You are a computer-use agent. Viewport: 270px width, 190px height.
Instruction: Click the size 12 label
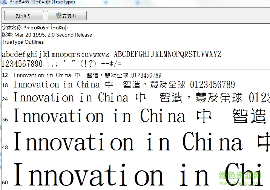click(5, 75)
